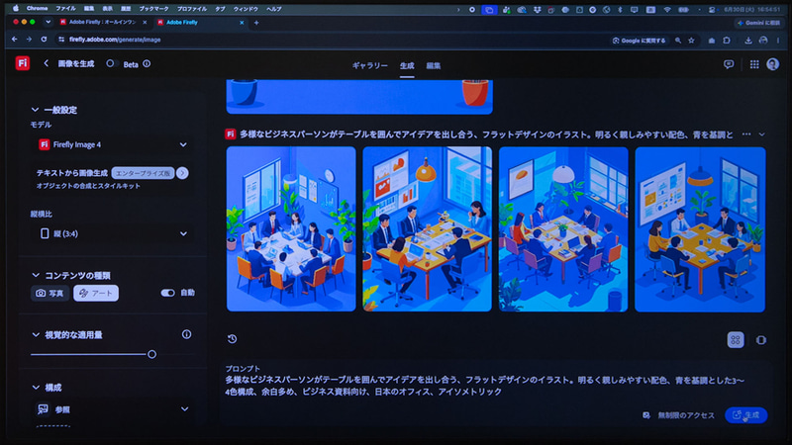The width and height of the screenshot is (792, 445).
Task: Collapse the 一般設定 section
Action: (35, 110)
